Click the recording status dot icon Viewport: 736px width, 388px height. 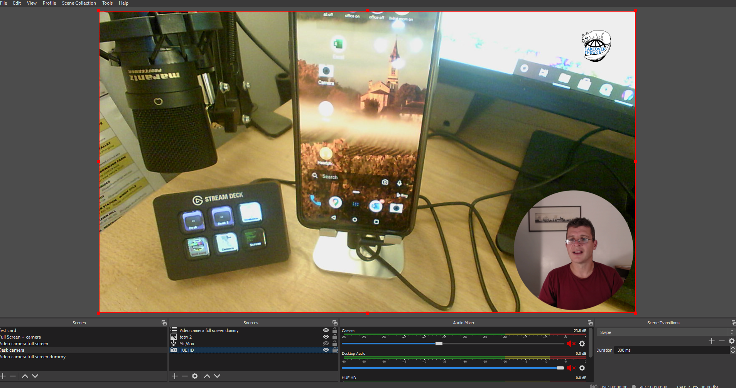pyautogui.click(x=634, y=386)
